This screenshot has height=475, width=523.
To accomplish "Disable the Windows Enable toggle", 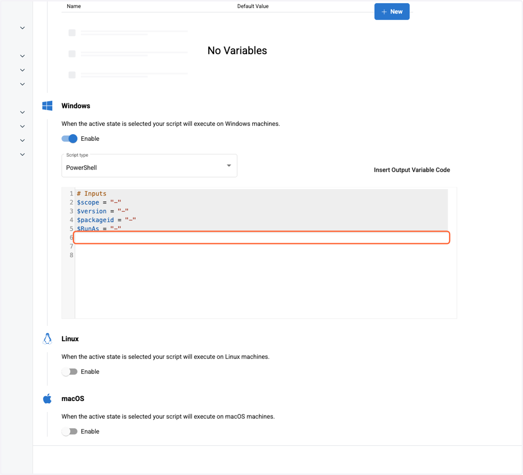I will [69, 139].
